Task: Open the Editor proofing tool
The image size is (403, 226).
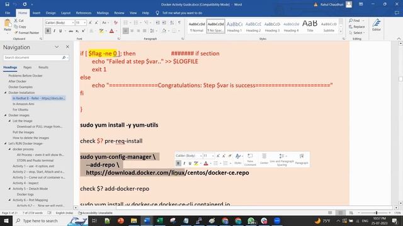Action: (x=377, y=25)
